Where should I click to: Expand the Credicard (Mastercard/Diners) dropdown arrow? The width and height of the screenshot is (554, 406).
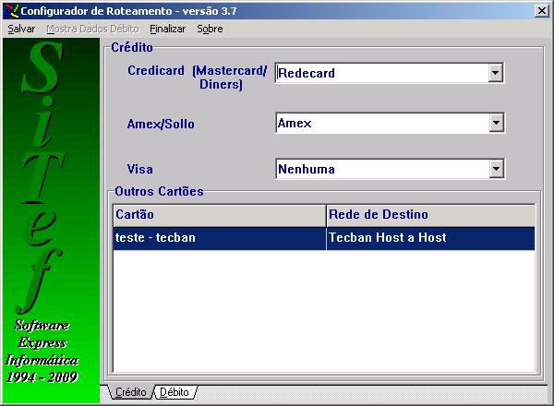[x=496, y=73]
